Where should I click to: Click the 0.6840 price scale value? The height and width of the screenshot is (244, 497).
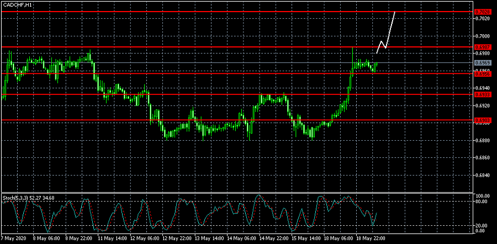click(482, 176)
